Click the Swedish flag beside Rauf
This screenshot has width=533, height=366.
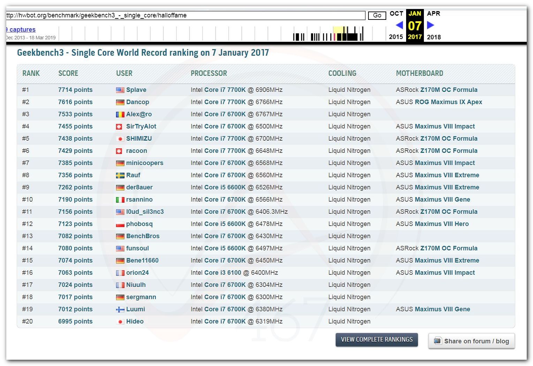point(120,175)
